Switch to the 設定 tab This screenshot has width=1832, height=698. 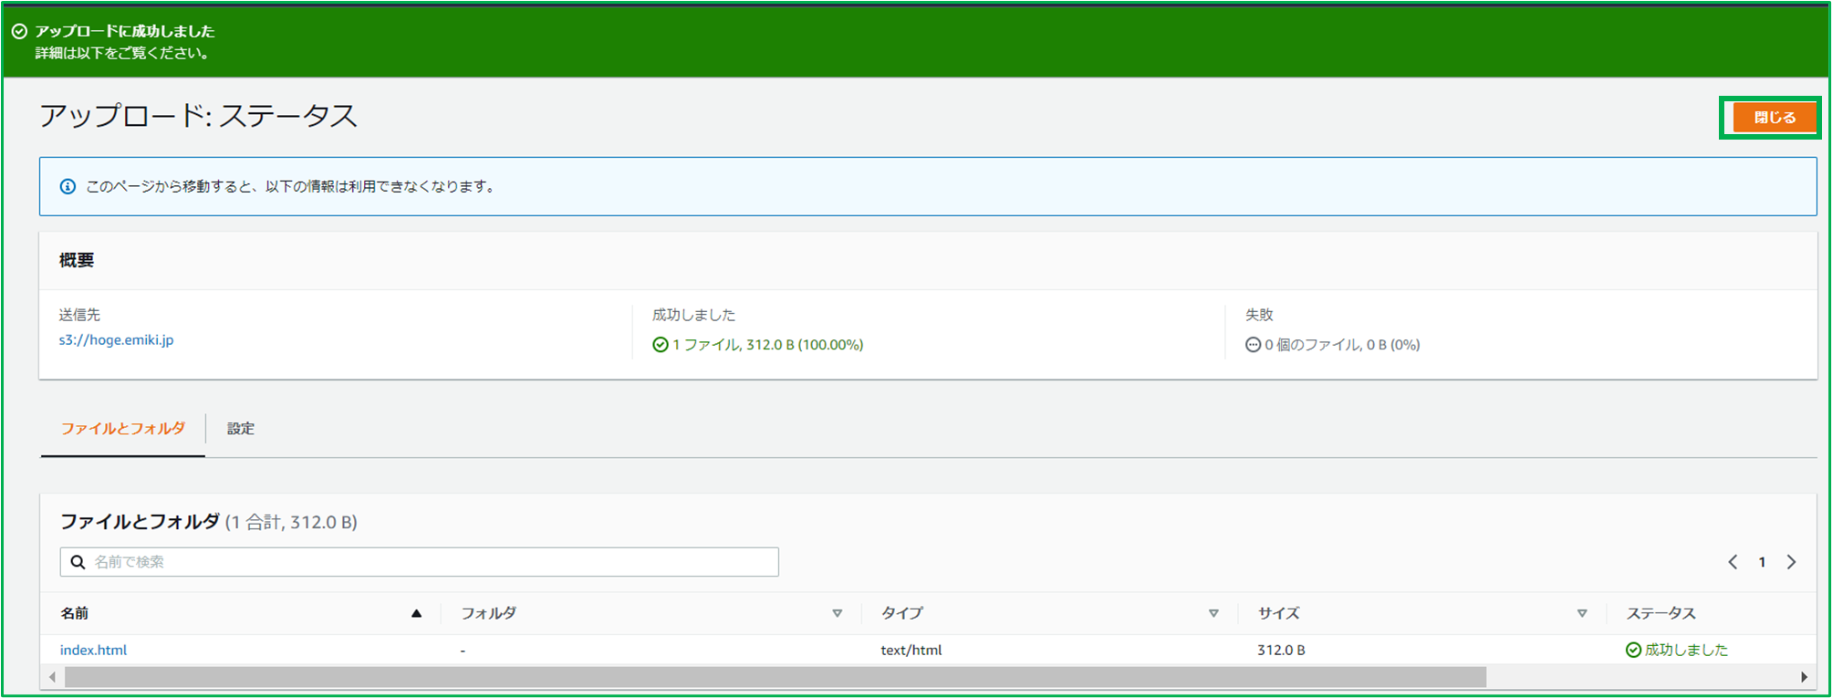pyautogui.click(x=241, y=428)
